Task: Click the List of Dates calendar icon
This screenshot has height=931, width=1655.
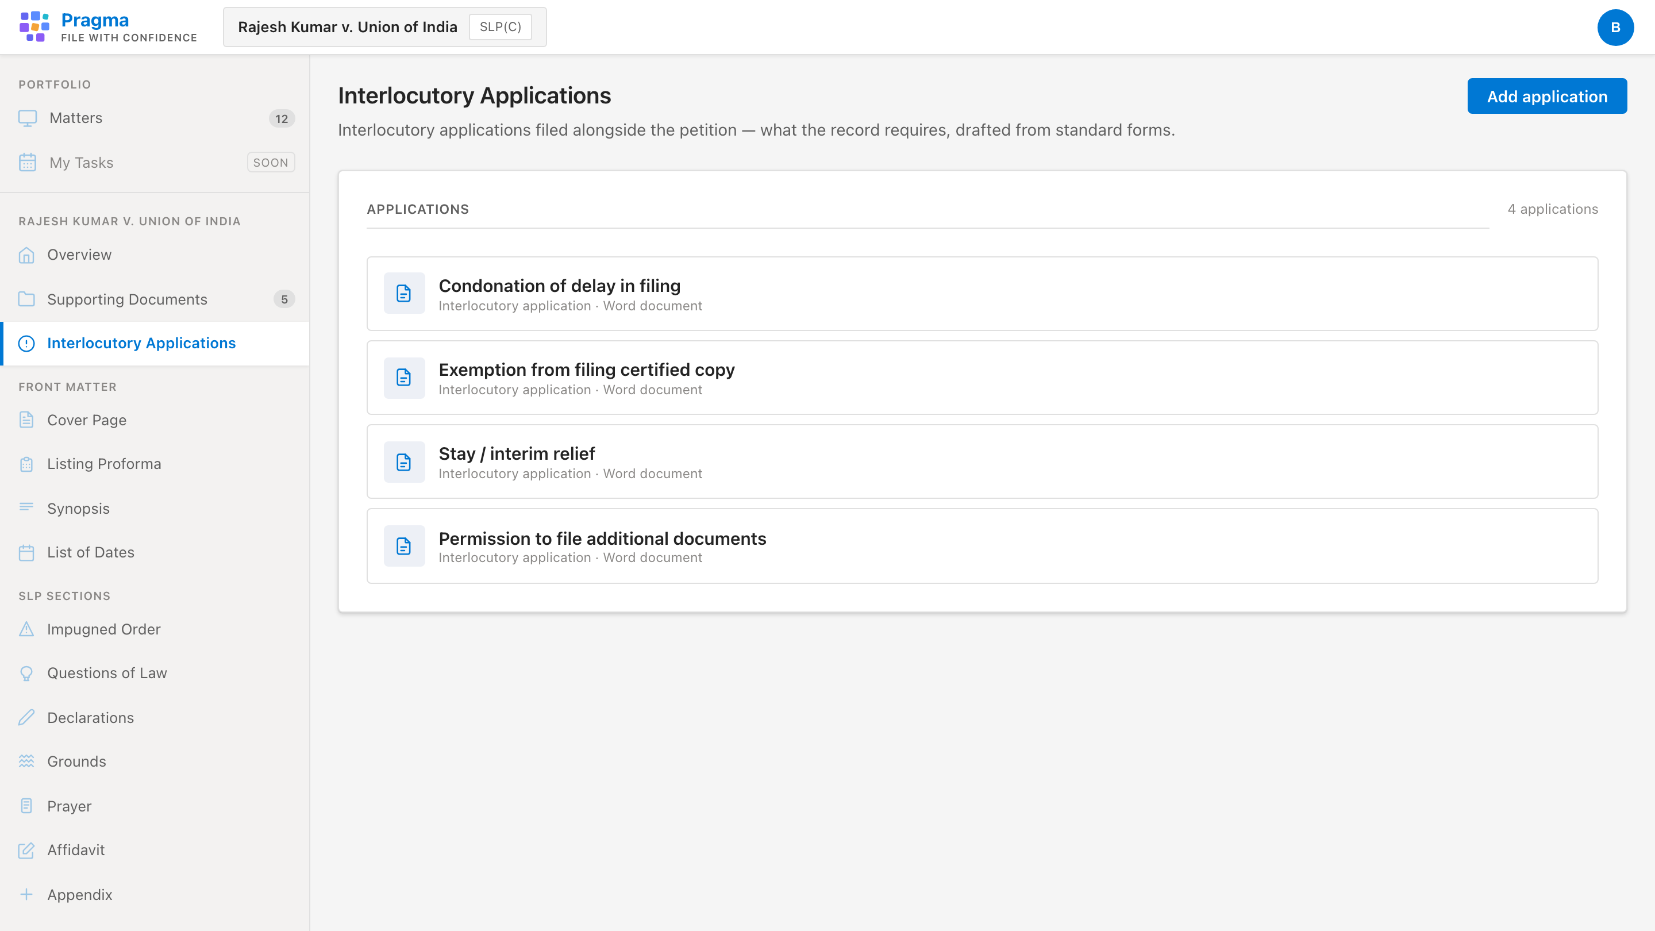Action: tap(26, 552)
